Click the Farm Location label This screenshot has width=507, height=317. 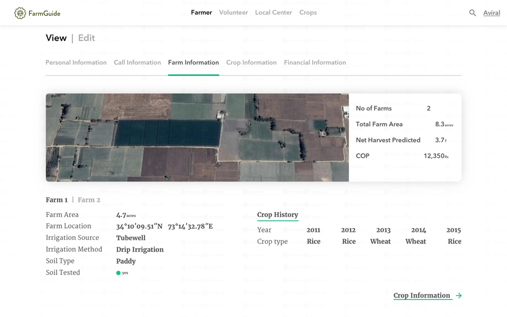tap(68, 226)
